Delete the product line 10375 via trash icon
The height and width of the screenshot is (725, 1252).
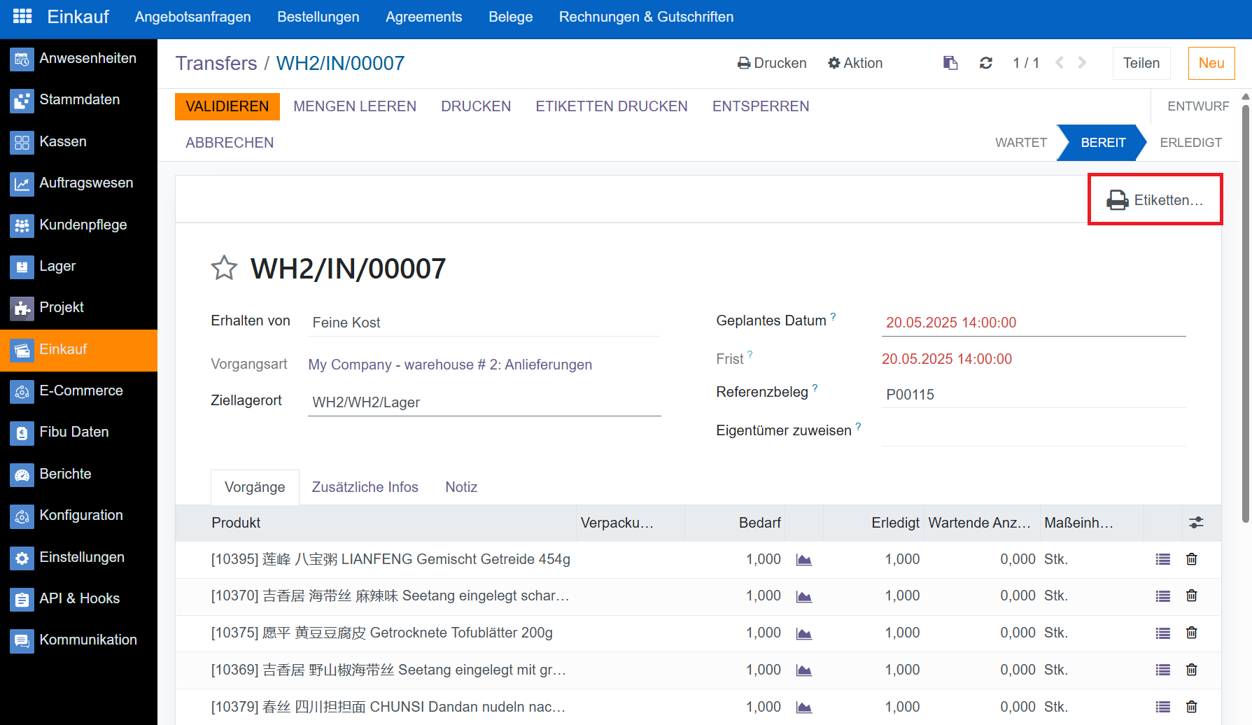click(x=1191, y=633)
